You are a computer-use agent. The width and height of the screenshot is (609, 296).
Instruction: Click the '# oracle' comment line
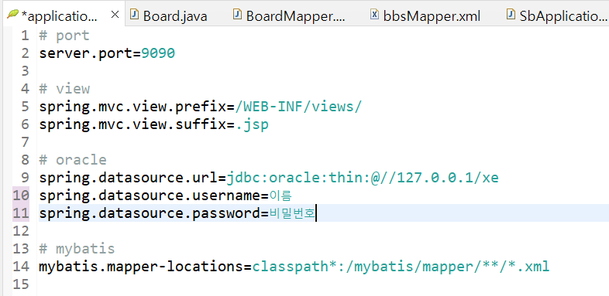[x=73, y=160]
